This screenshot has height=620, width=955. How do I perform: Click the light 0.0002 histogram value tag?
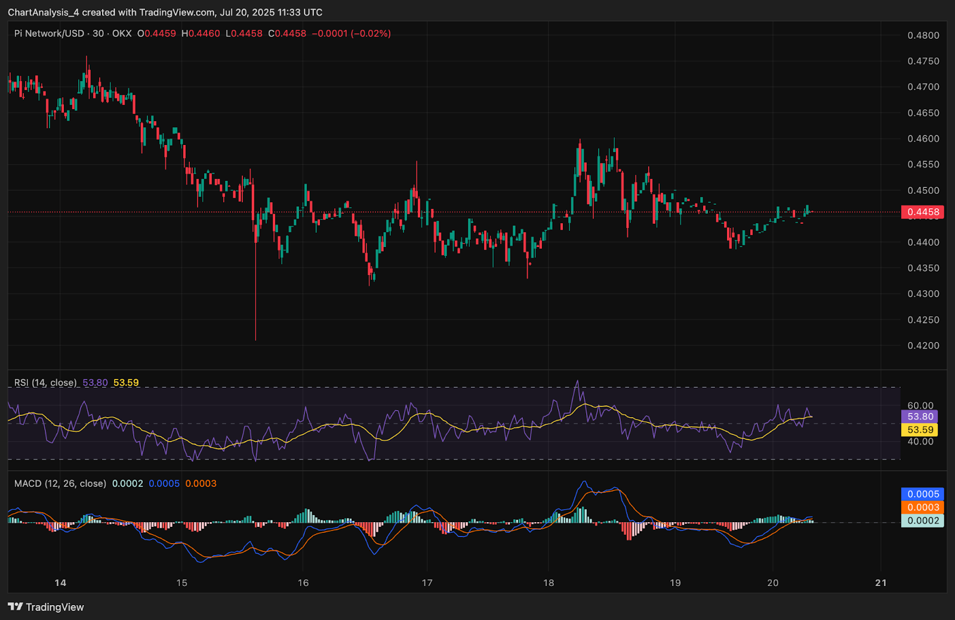point(922,520)
